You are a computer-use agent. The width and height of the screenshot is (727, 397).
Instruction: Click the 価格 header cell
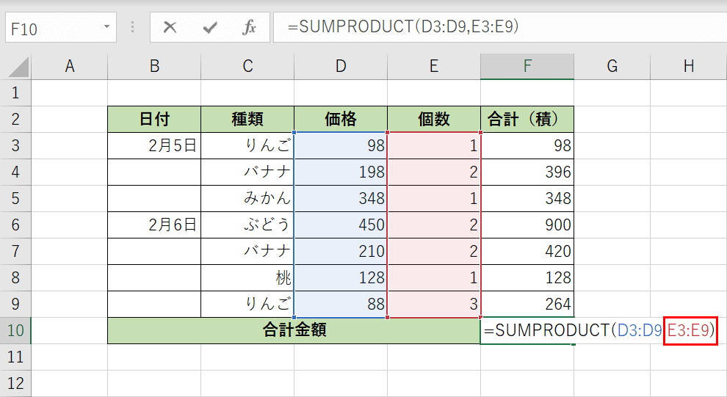tap(341, 119)
